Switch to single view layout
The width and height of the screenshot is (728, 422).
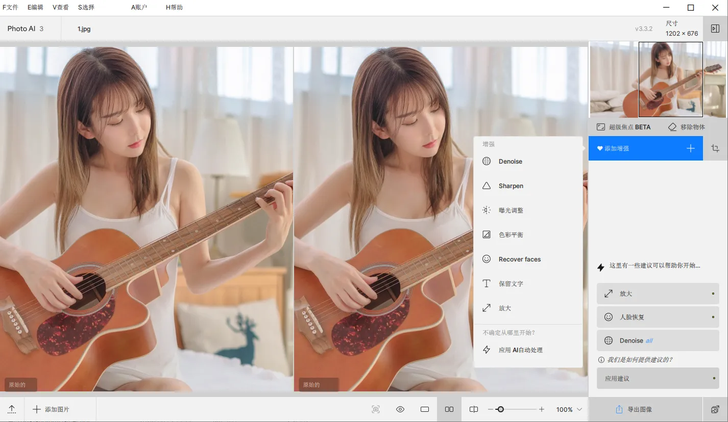point(425,409)
